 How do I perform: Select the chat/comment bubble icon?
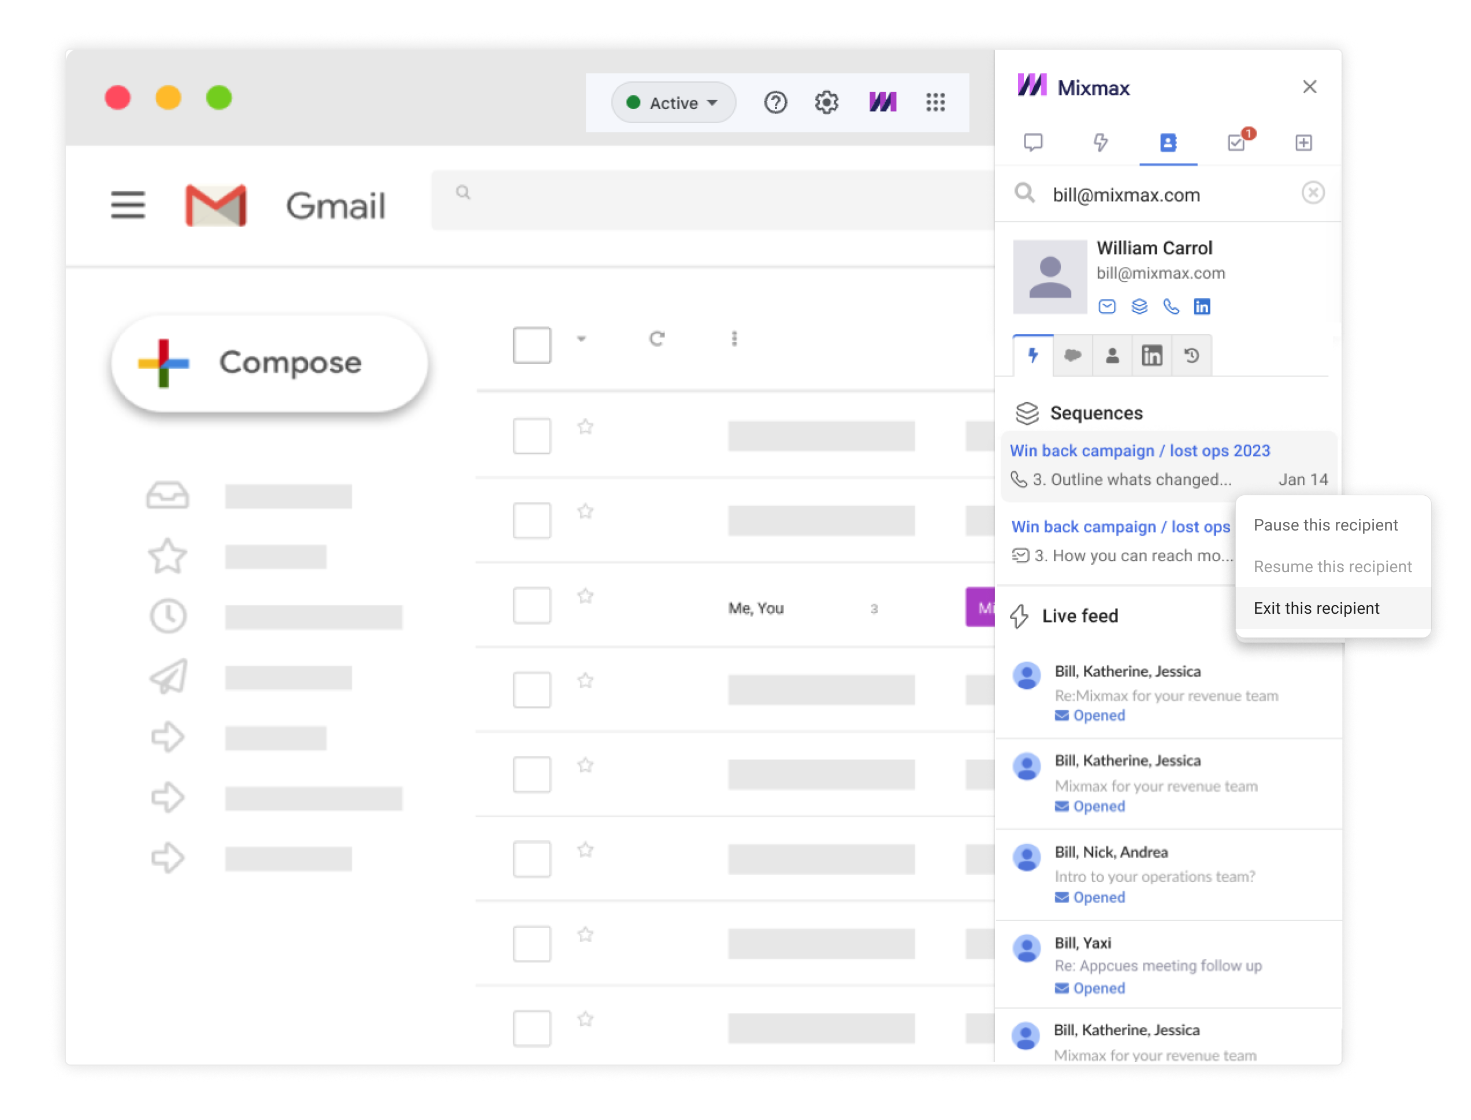[x=1034, y=142]
